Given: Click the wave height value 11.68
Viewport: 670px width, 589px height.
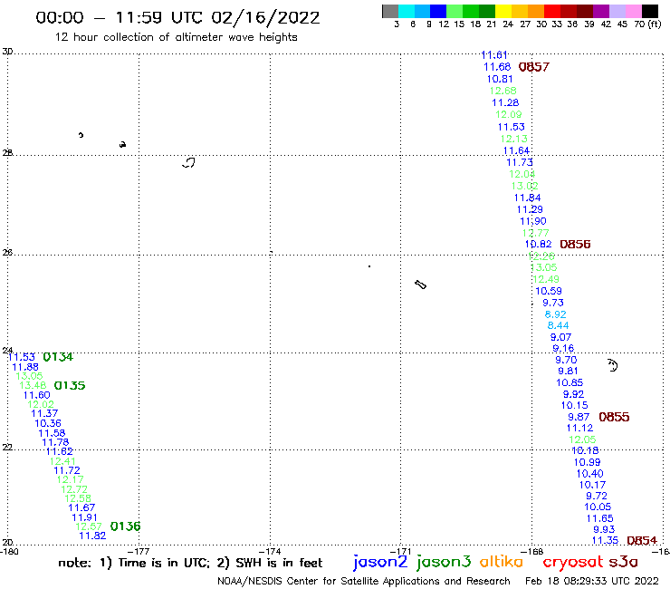Looking at the screenshot, I should point(497,67).
